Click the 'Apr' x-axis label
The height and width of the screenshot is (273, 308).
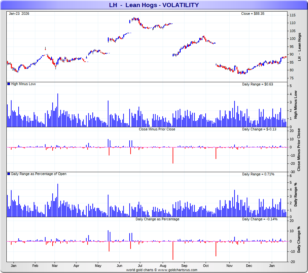[76, 266]
